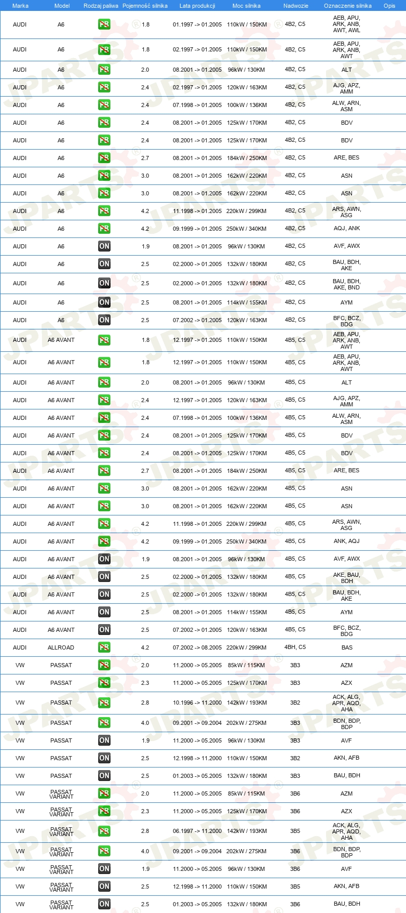Click the petrol icon in the PASSAT VARIANT 2.8 row

[x=104, y=831]
